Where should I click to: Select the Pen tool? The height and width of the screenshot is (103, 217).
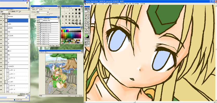pyautogui.click(x=86, y=25)
